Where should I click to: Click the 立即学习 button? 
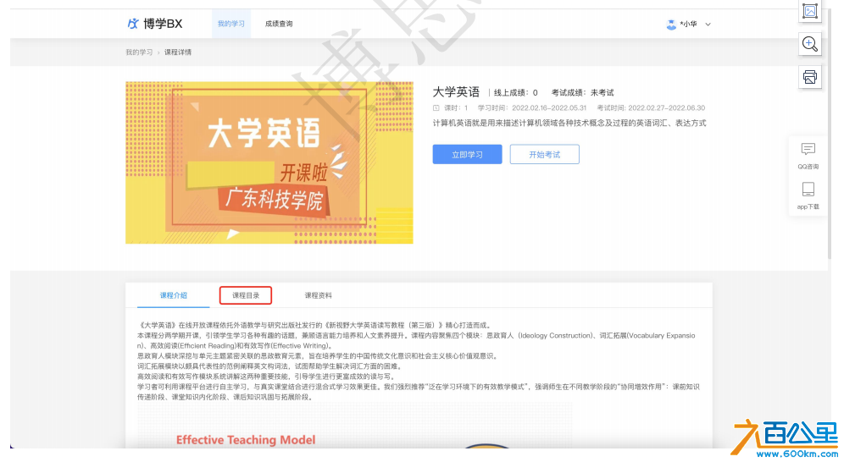coord(467,154)
